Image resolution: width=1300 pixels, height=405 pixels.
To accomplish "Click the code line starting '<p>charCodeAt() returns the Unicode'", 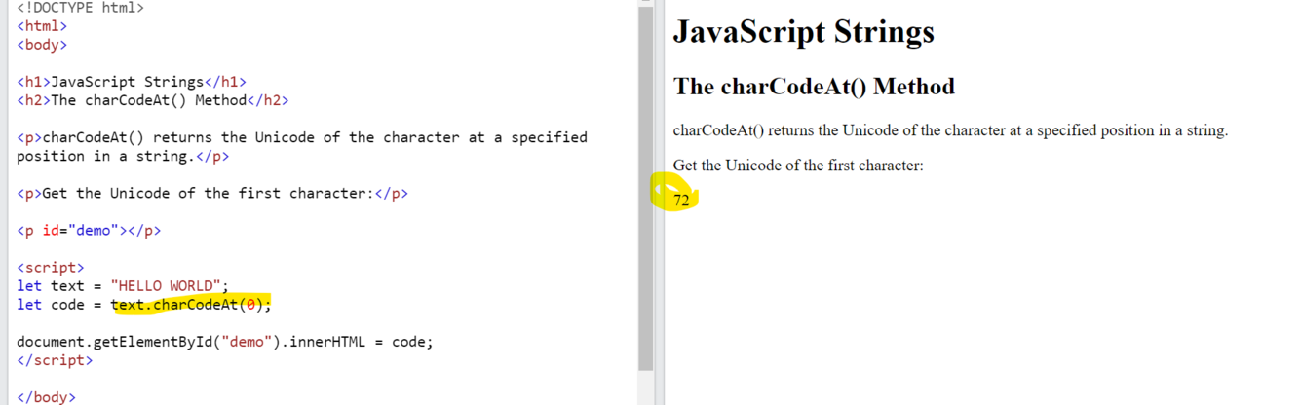I will [302, 137].
